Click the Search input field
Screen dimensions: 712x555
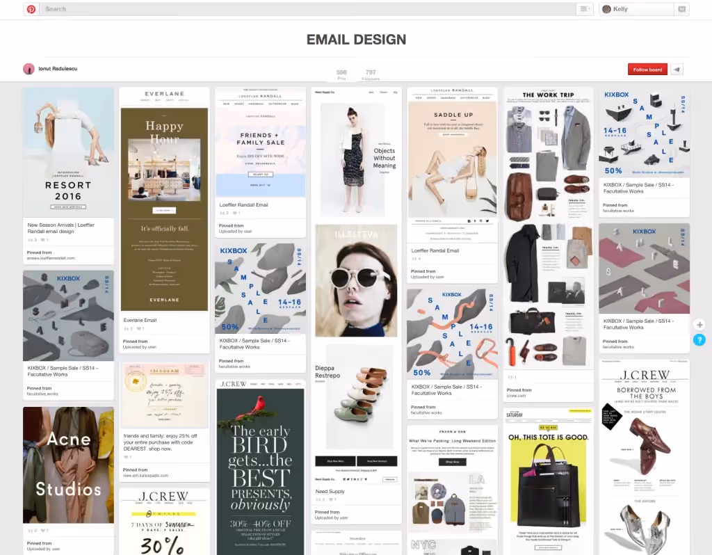coord(308,9)
